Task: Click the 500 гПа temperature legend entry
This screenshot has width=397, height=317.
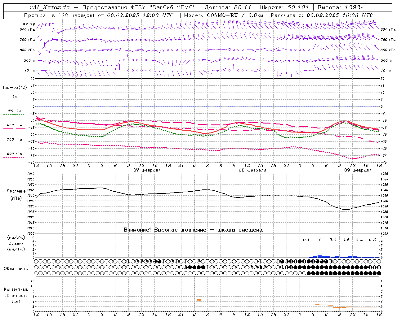Action: [x=14, y=154]
